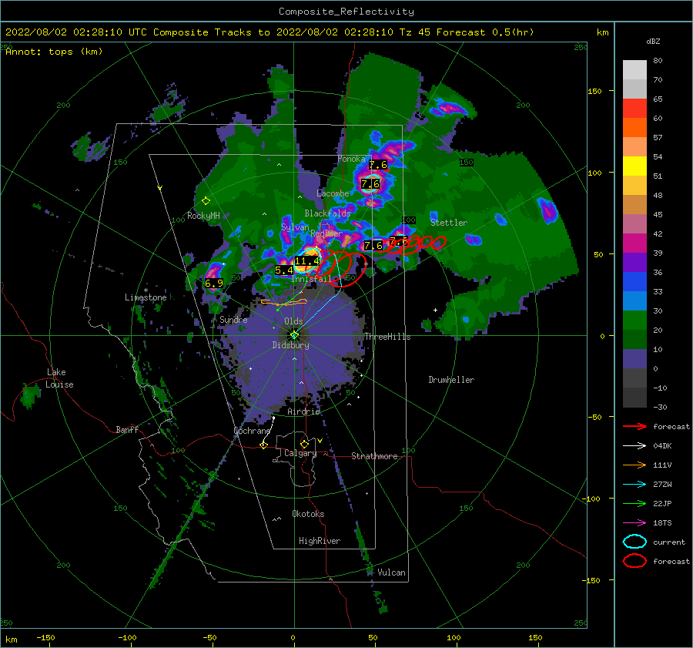Select the magenta swatch between 42 and 39 dBZ
Image resolution: width=693 pixels, height=648 pixels.
coord(634,243)
